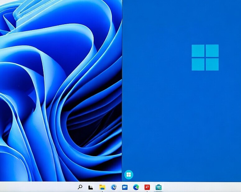Launch the red app taskbar icon
This screenshot has height=192, width=241.
click(147, 187)
